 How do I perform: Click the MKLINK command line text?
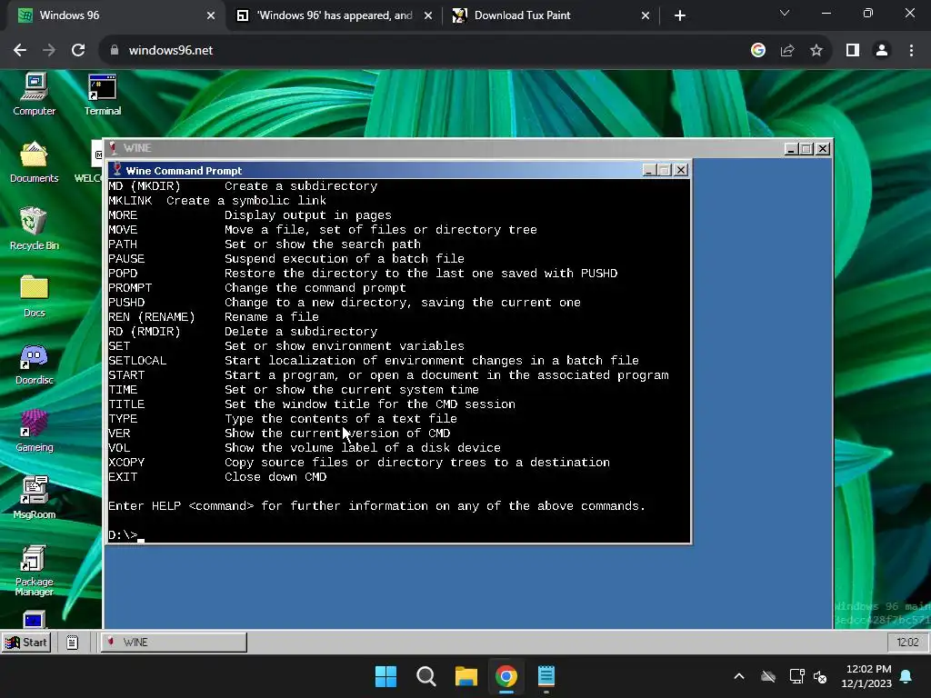tap(217, 201)
